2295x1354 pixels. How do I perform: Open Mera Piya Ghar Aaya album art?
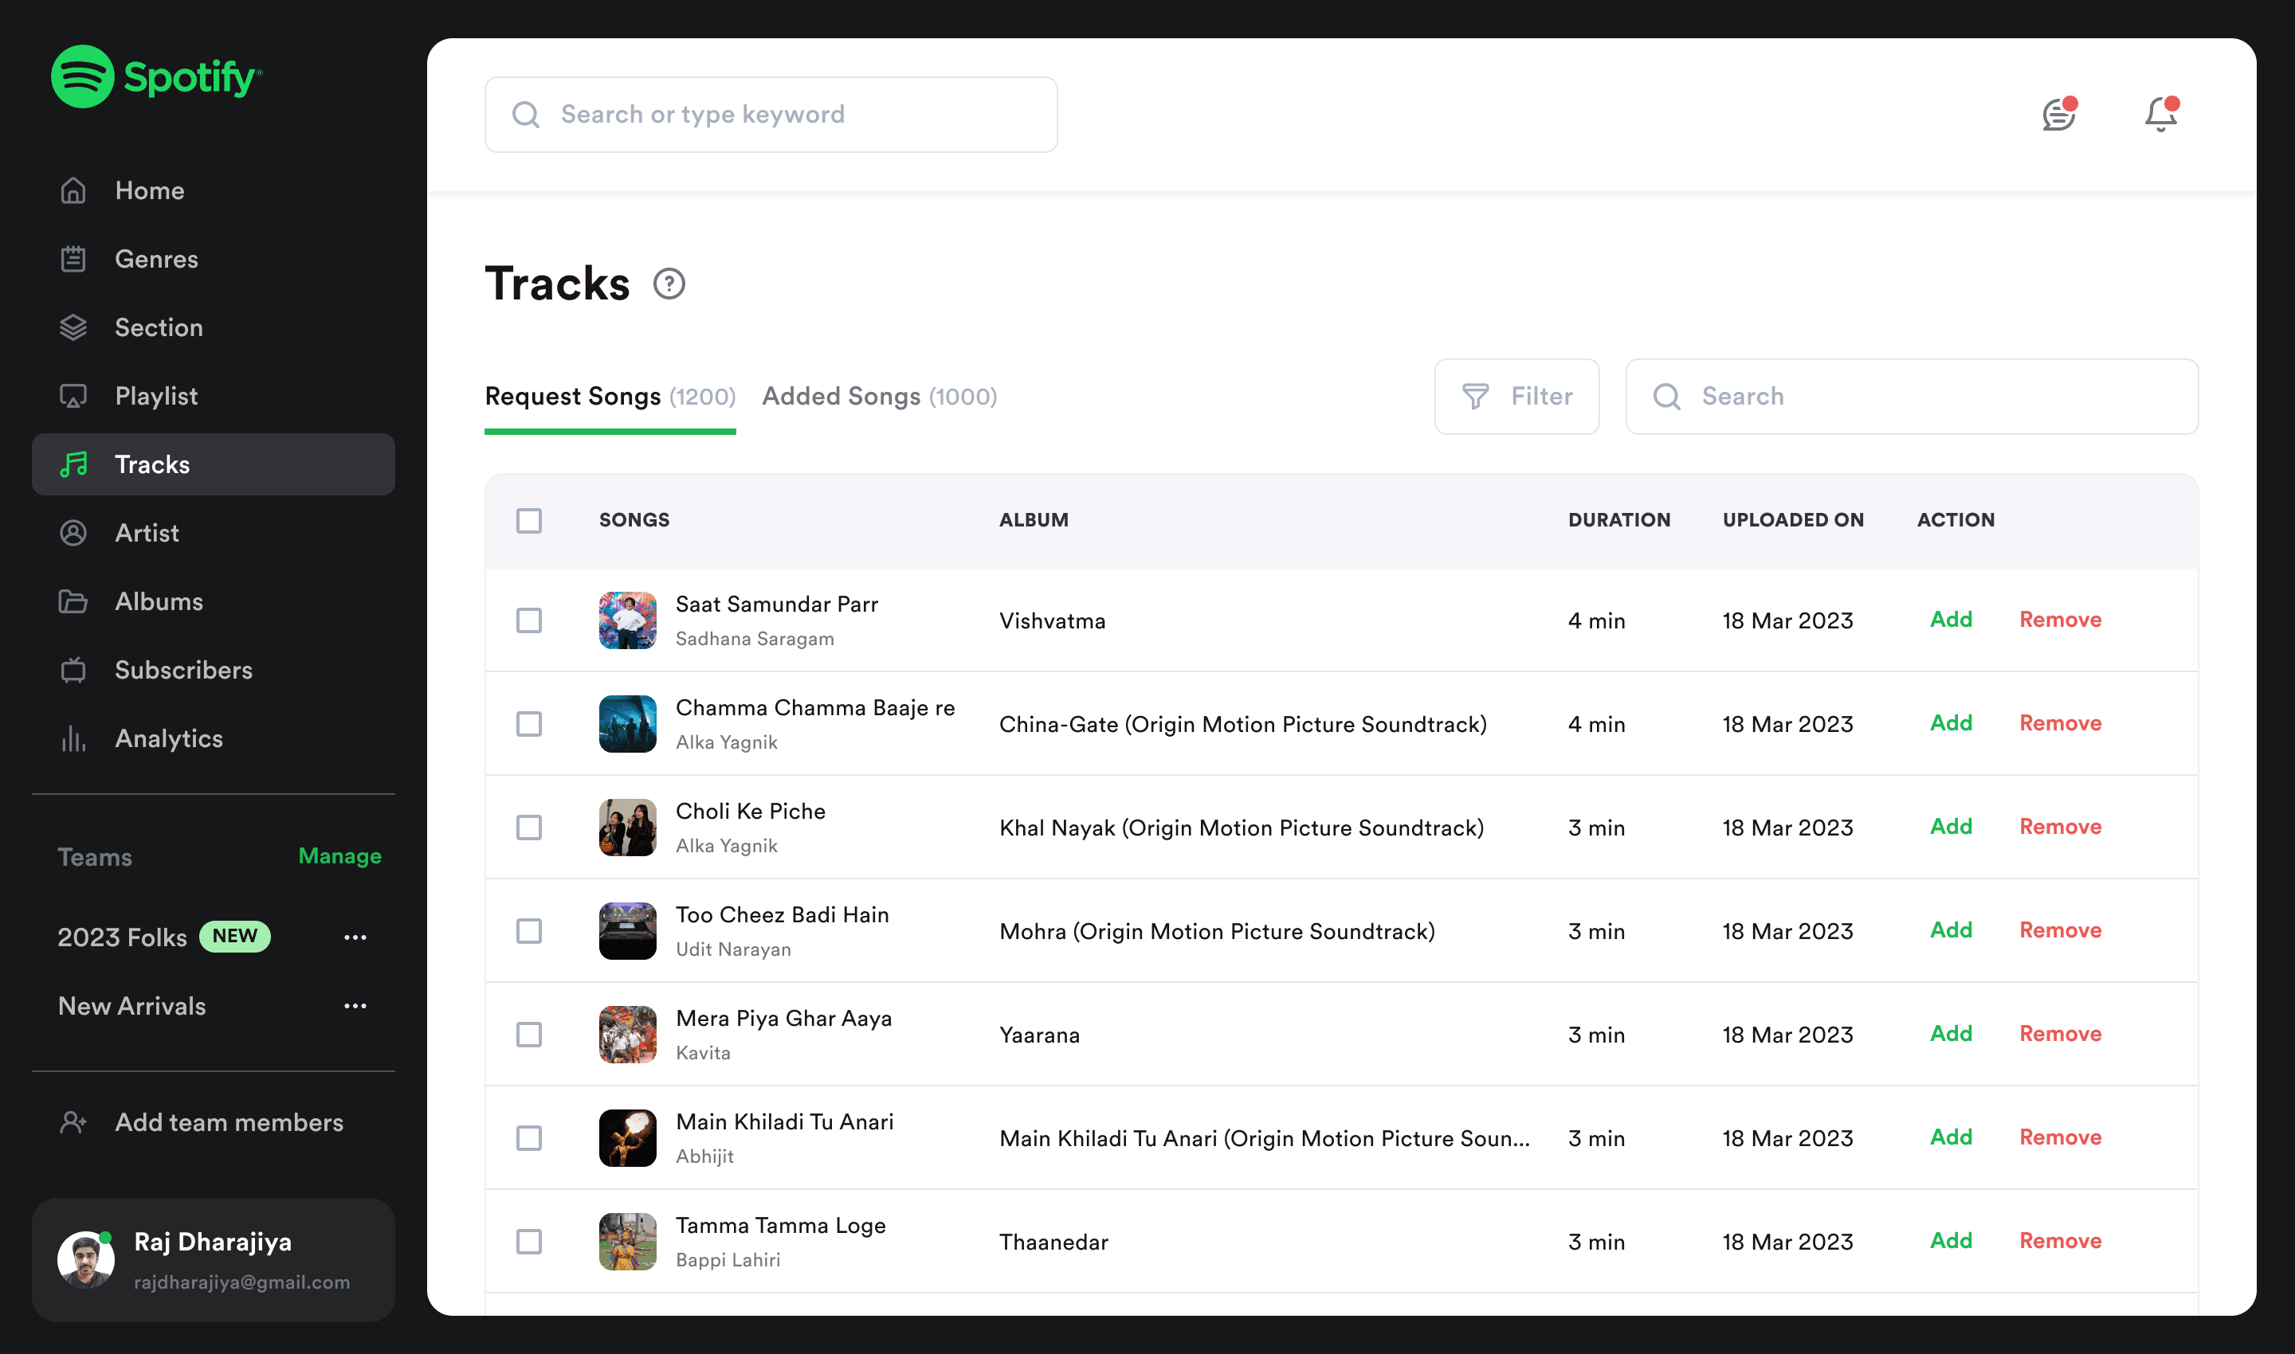click(x=627, y=1035)
